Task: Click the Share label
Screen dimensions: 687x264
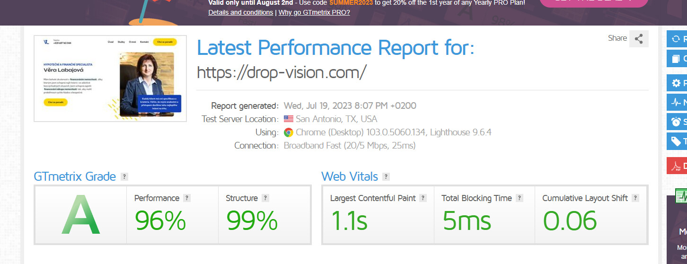Action: (617, 38)
